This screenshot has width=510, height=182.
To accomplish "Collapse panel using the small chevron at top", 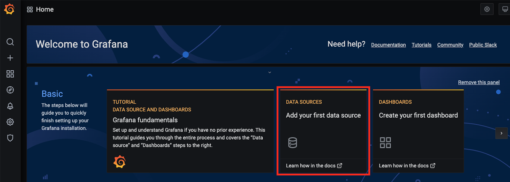I will coord(270,72).
